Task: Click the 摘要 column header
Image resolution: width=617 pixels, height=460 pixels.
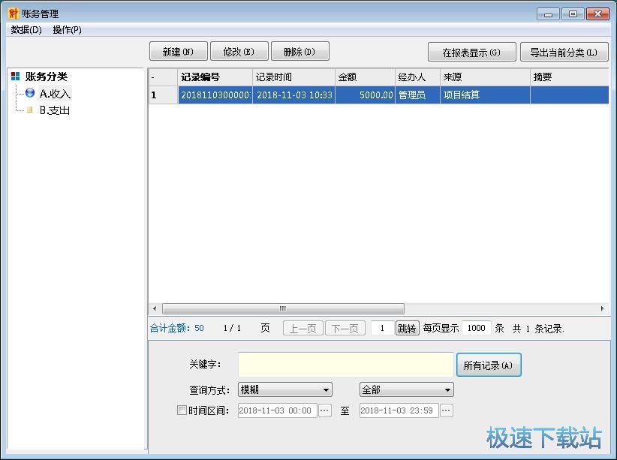Action: tap(570, 77)
